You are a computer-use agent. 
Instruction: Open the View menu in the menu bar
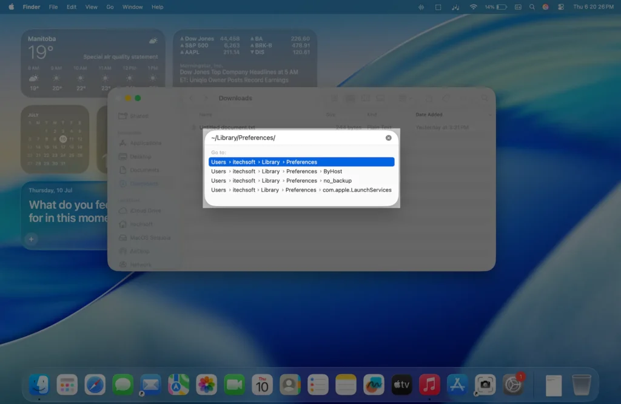click(x=91, y=7)
